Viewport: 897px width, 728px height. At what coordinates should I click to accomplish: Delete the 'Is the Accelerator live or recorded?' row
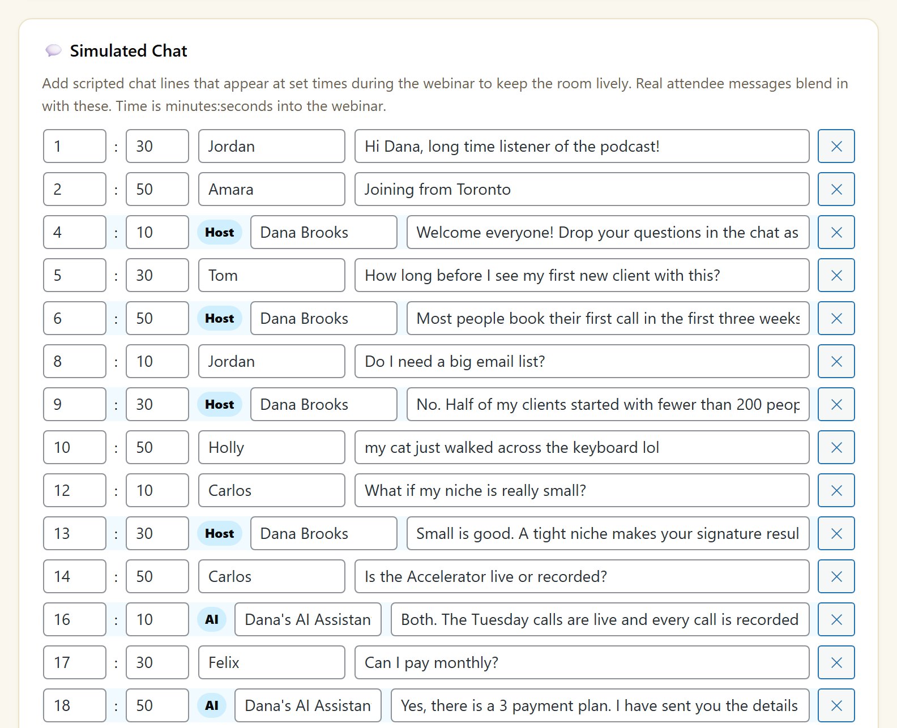(x=836, y=576)
